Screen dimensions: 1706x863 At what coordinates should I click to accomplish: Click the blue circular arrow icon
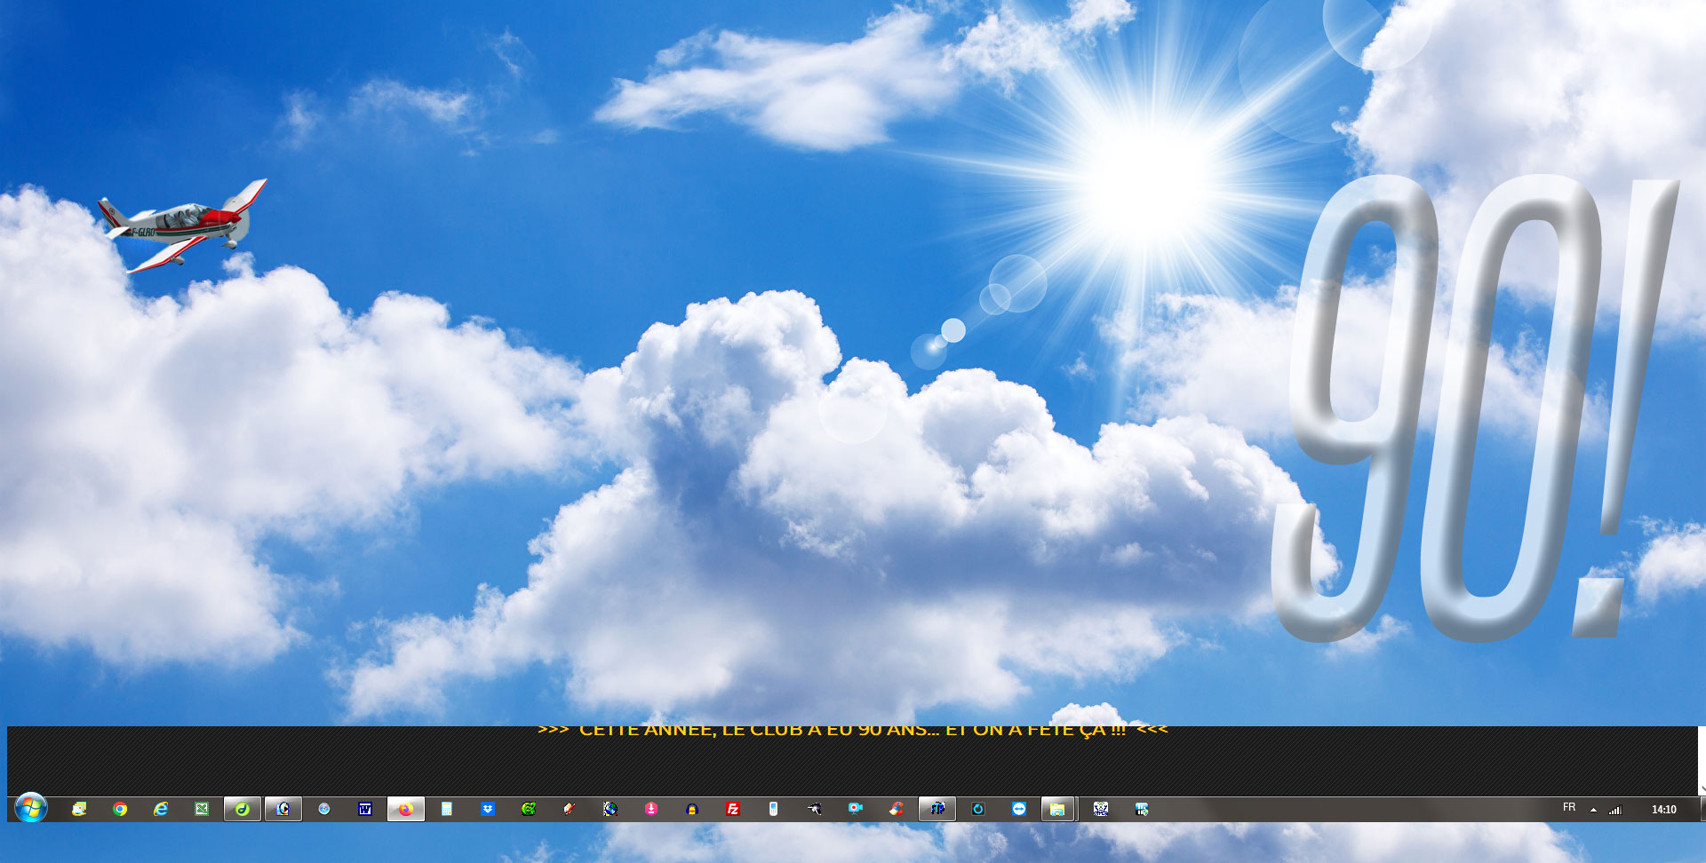click(978, 809)
